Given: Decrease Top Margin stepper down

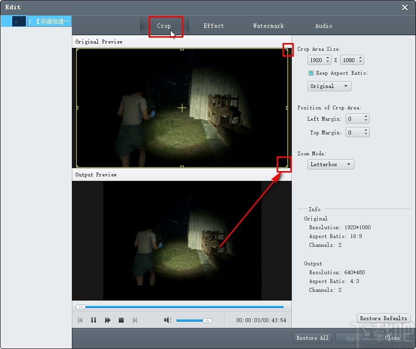Looking at the screenshot, I should [x=366, y=134].
